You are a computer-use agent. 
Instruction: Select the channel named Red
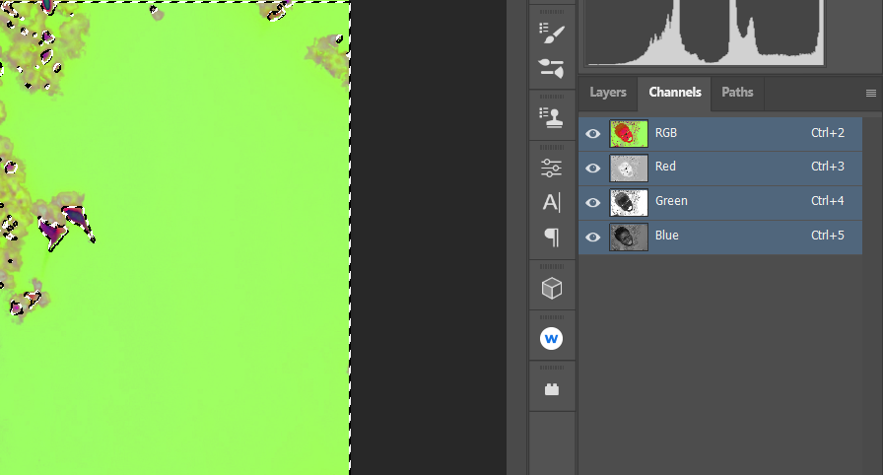pyautogui.click(x=665, y=167)
